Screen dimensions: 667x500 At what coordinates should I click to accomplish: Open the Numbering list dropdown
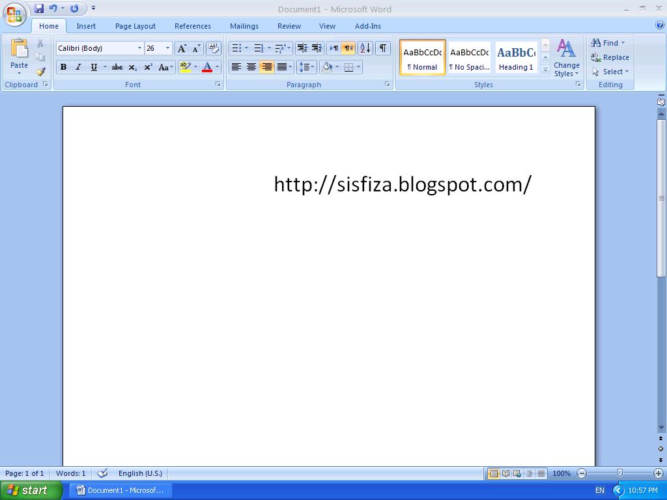click(269, 48)
